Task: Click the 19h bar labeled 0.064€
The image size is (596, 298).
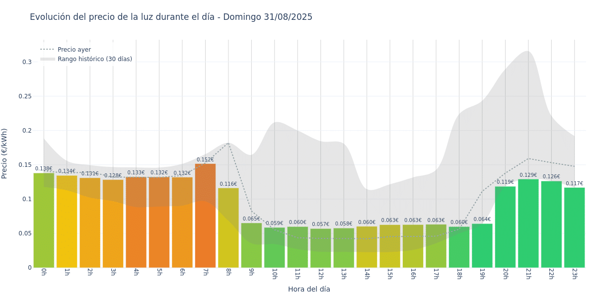Action: click(x=482, y=246)
